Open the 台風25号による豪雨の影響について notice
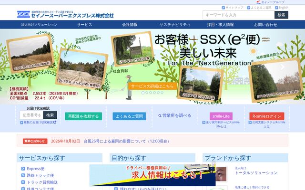The image size is (305, 190). [126, 141]
